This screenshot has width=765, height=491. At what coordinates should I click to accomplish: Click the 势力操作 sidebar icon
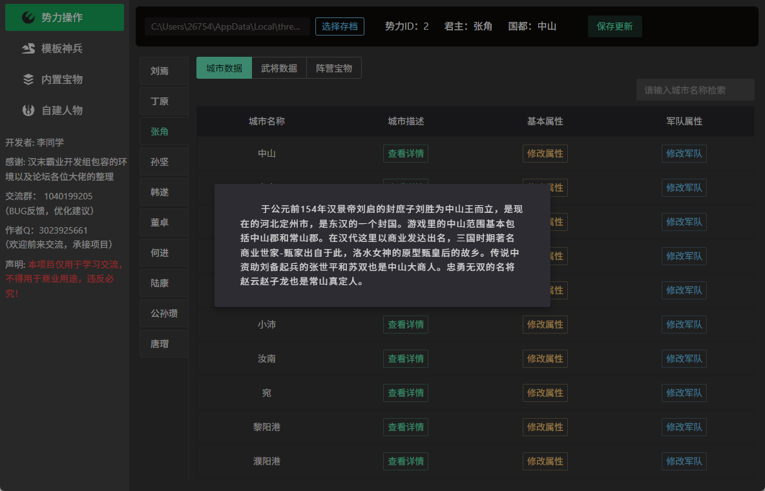(x=28, y=17)
